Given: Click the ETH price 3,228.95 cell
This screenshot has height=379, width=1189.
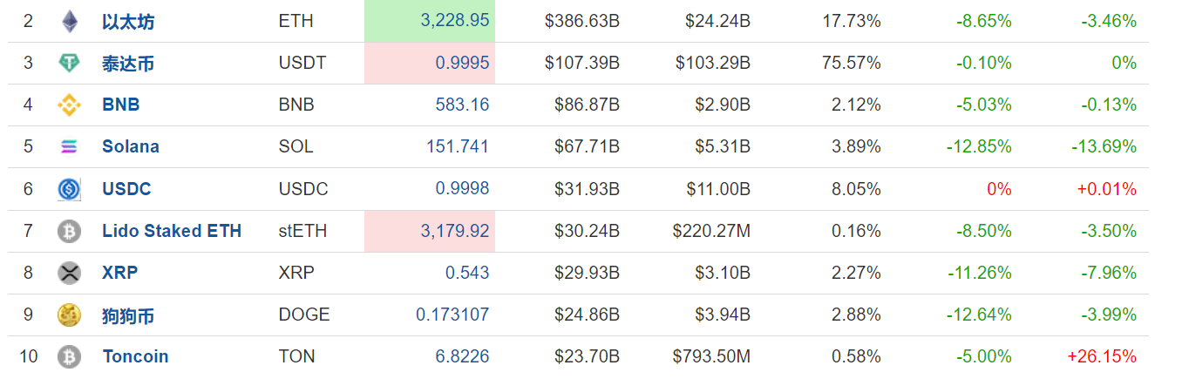Looking at the screenshot, I should click(430, 21).
